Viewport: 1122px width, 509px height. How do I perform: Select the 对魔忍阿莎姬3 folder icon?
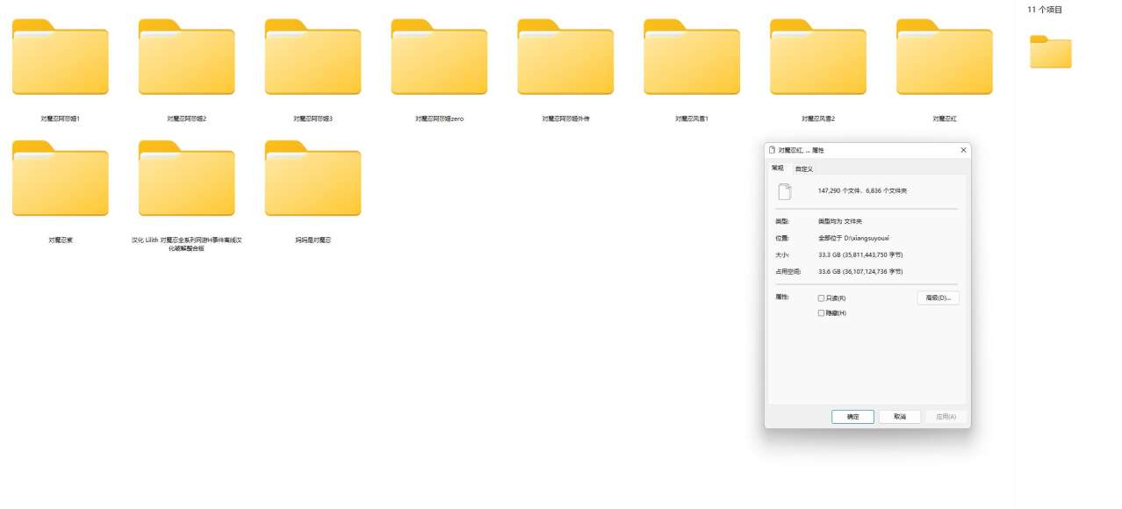click(313, 57)
